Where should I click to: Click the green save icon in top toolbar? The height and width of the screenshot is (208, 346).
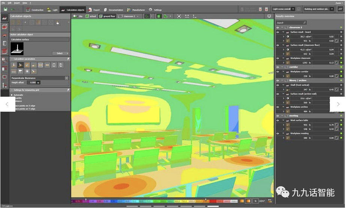click(5, 9)
